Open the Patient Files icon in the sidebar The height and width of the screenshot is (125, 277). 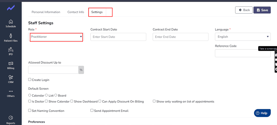[x=11, y=36]
